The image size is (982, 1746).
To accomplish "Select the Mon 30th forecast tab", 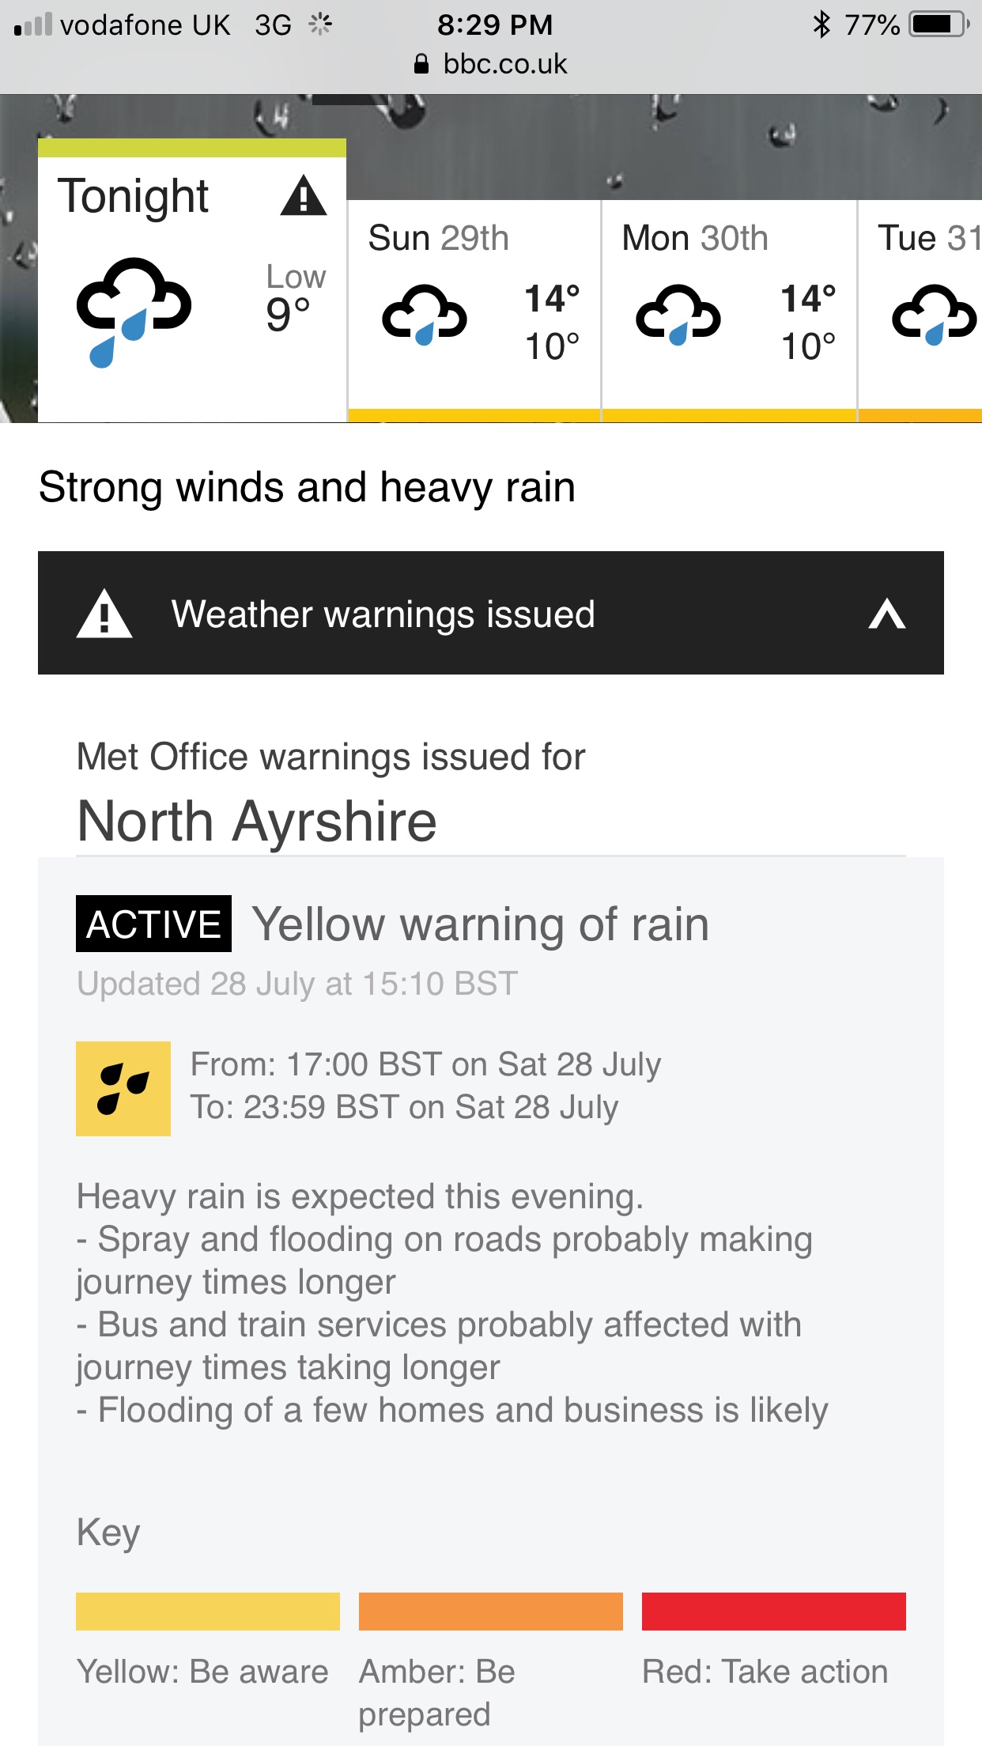I will point(729,308).
